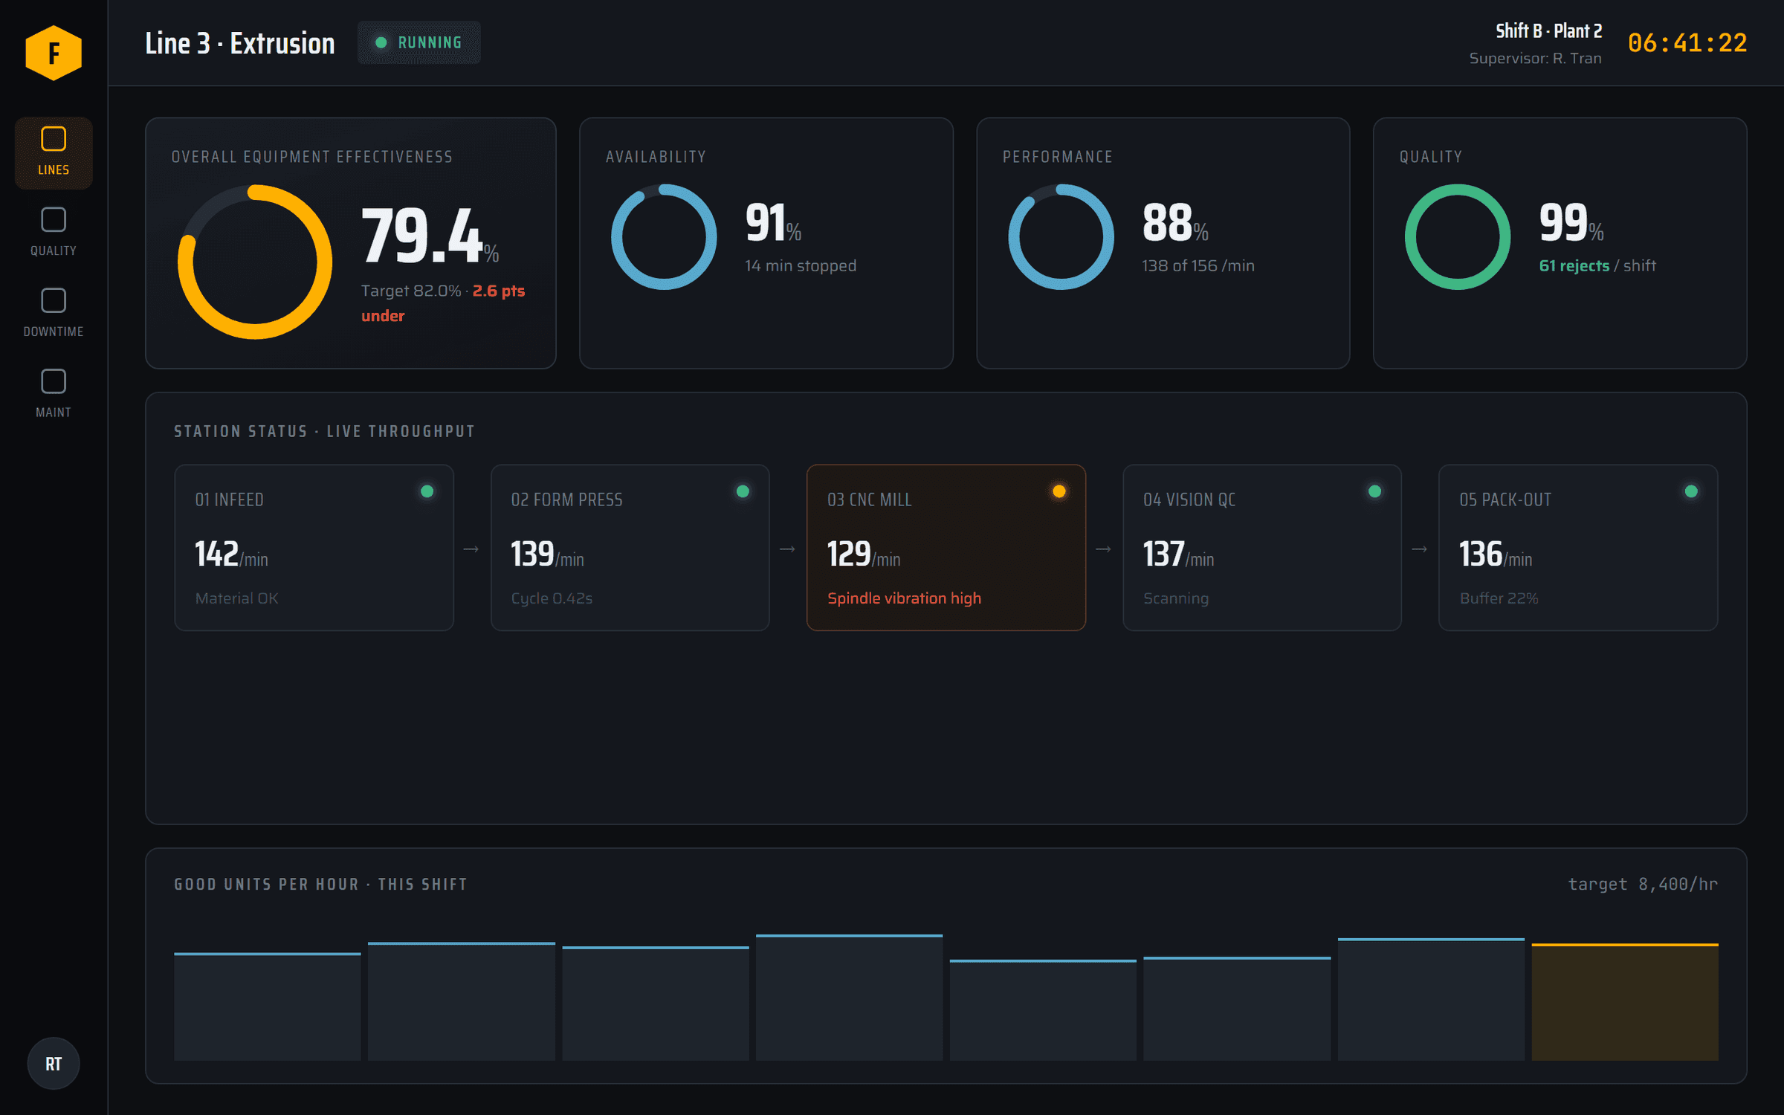Screen dimensions: 1784x1115
Task: Select the 05 Pack-Out station card
Action: coord(1578,548)
